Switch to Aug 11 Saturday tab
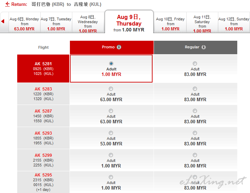 [202, 22]
